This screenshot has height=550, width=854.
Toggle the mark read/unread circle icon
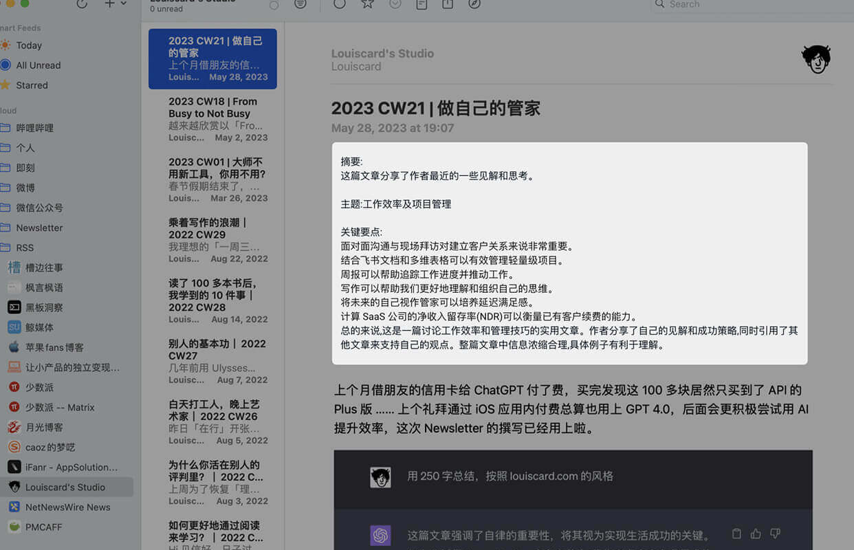click(x=340, y=4)
